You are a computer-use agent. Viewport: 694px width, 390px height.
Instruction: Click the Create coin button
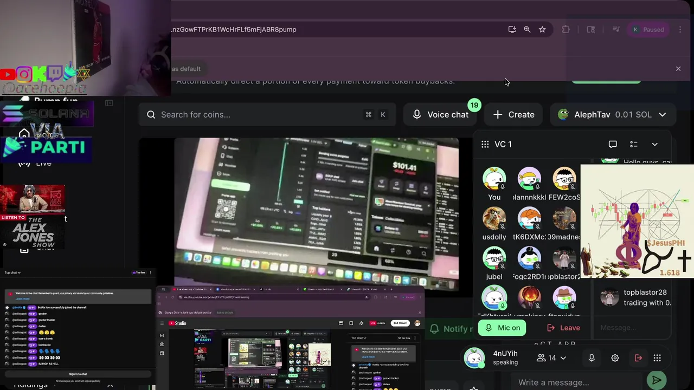(x=514, y=114)
